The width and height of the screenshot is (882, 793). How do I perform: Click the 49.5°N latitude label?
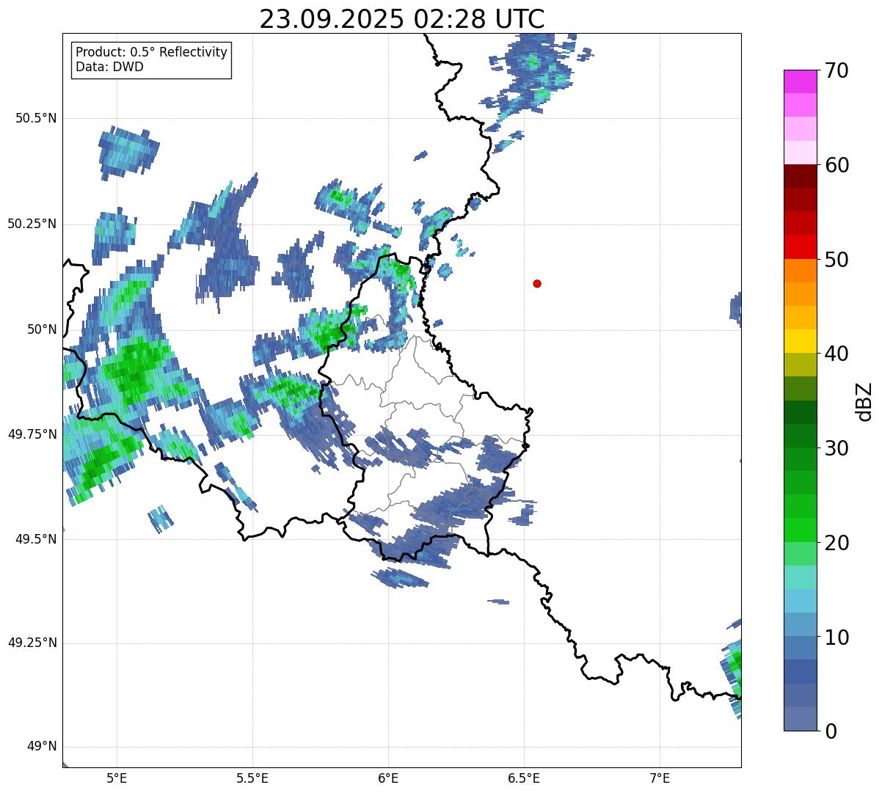tap(36, 539)
